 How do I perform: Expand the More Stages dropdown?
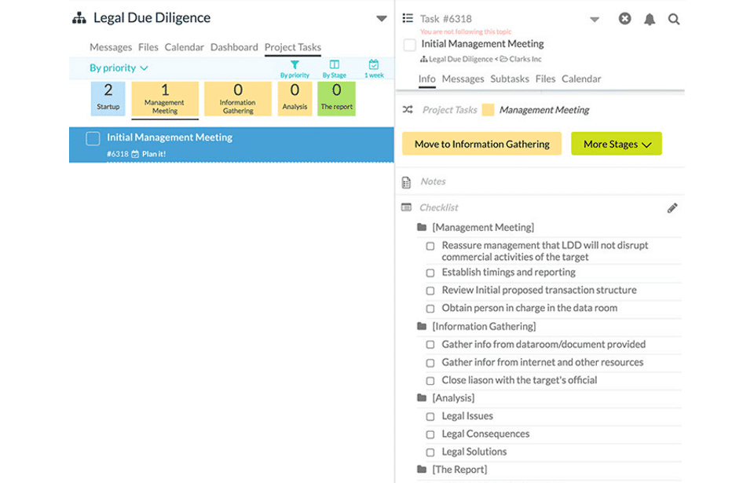(617, 144)
